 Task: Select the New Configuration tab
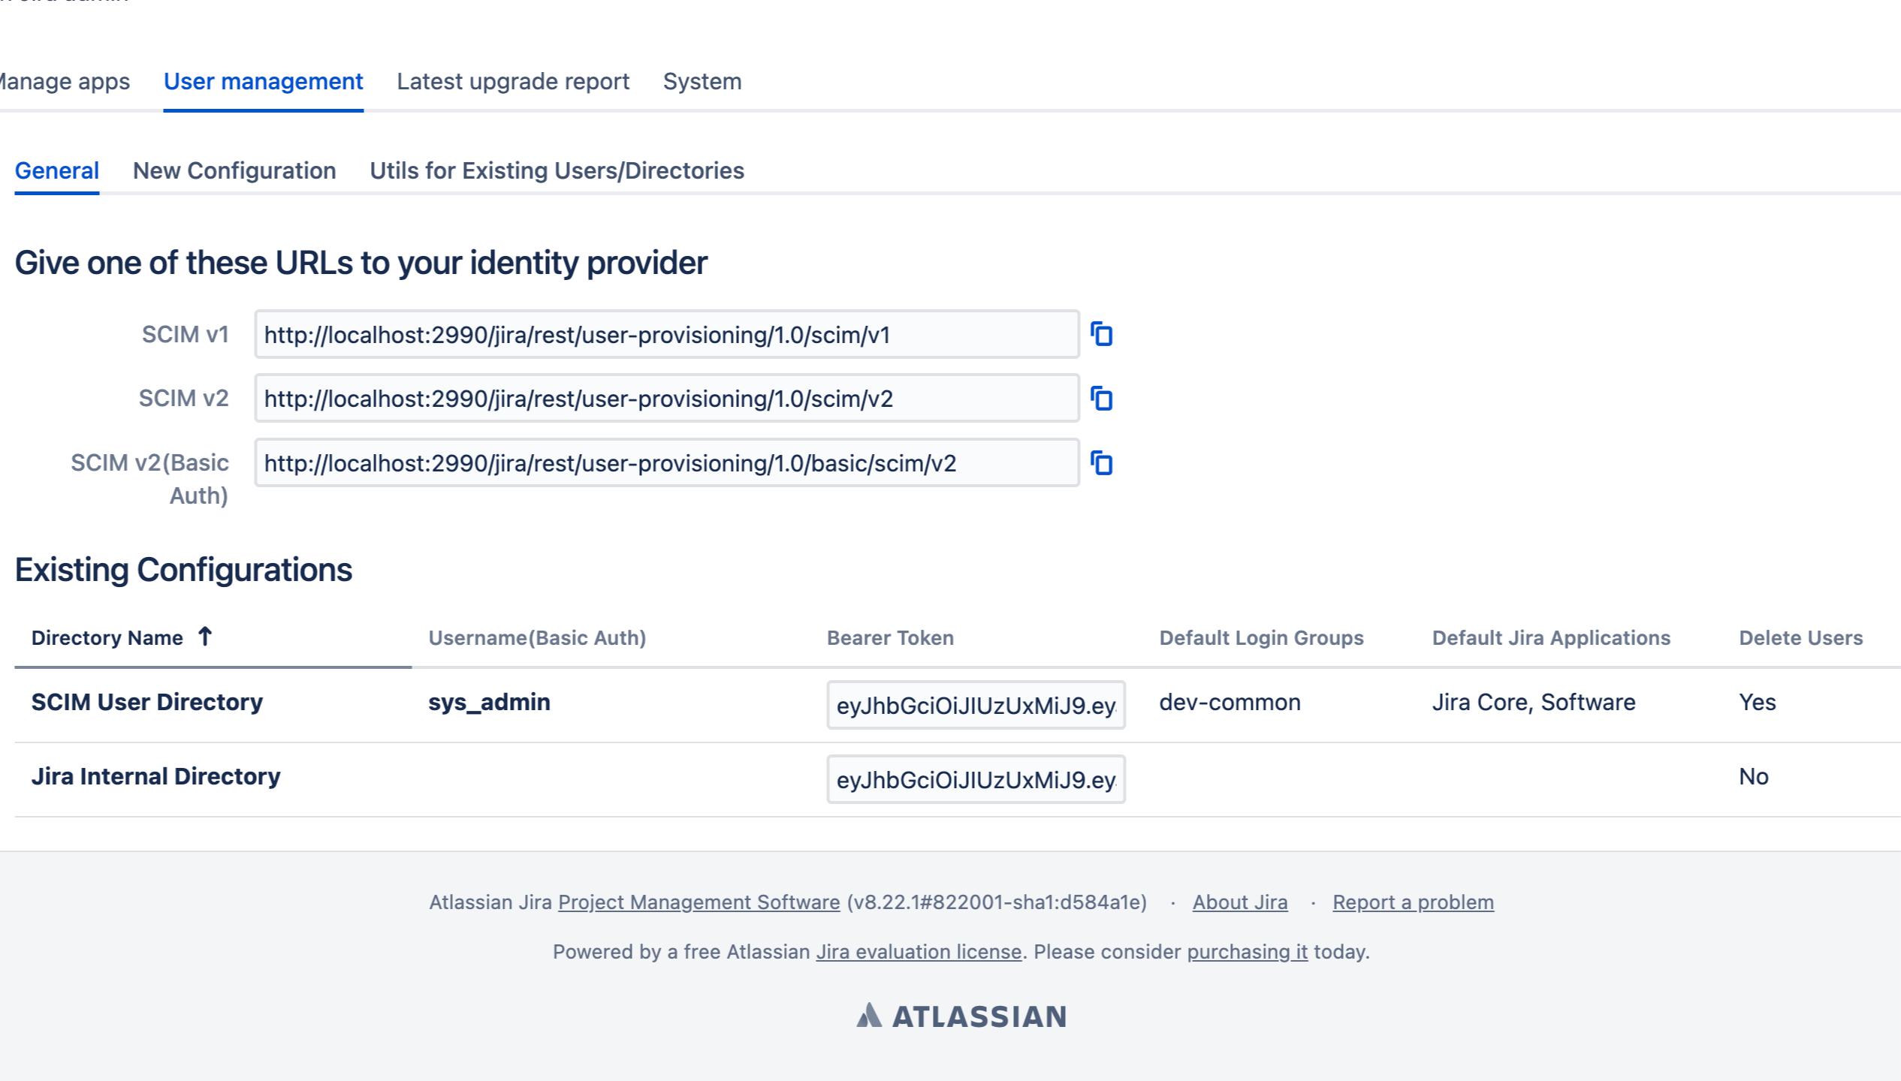pos(234,170)
